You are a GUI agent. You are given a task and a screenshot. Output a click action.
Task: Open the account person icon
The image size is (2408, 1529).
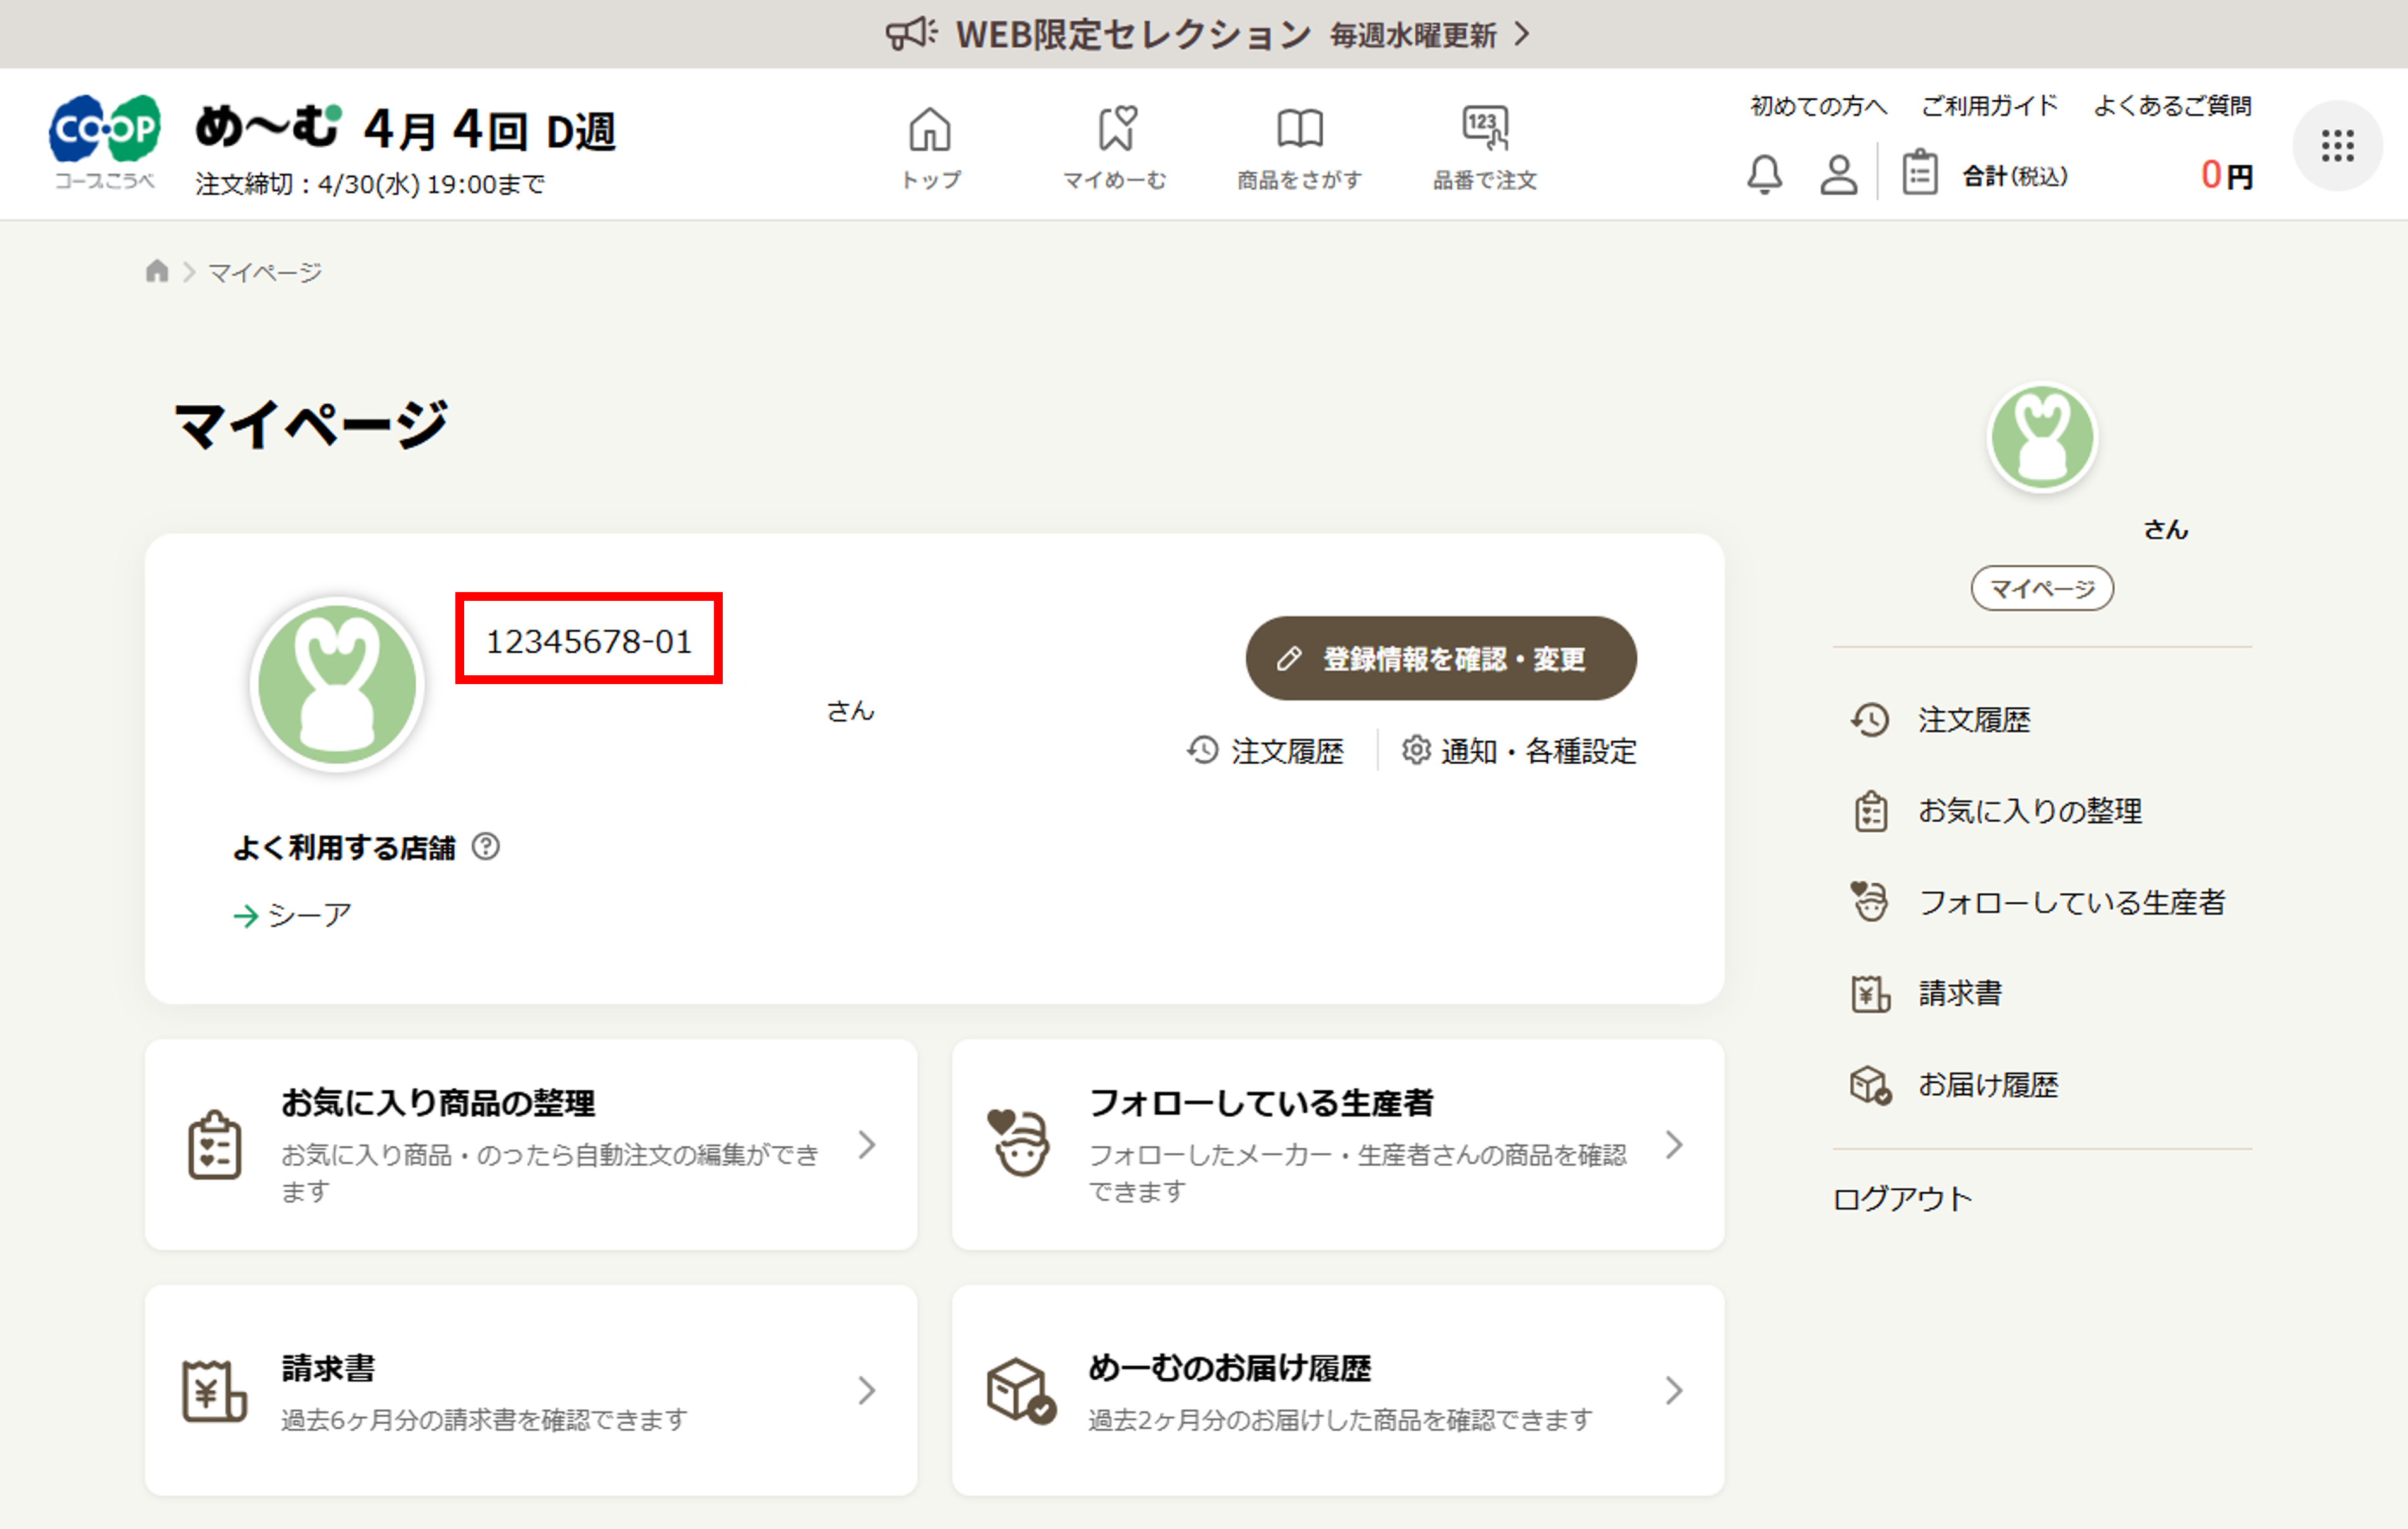(1838, 175)
